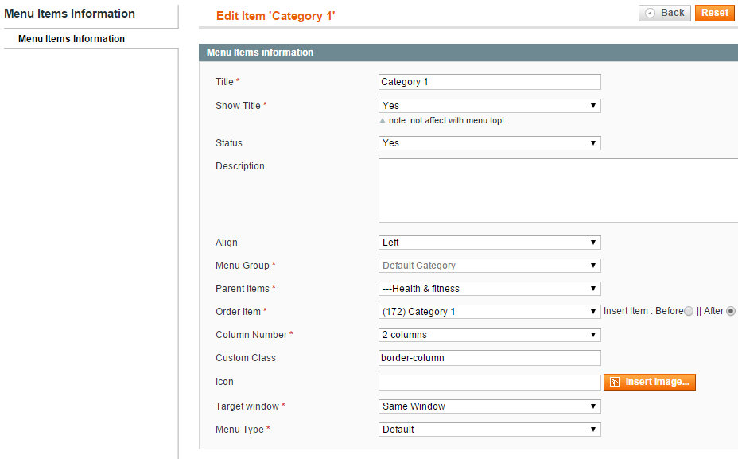Expand the Align dropdown
This screenshot has width=738, height=459.
(x=490, y=243)
